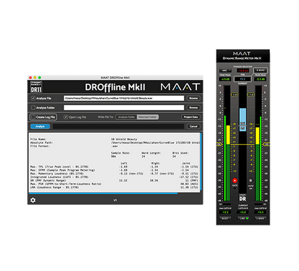Toggle the Link button in the meter
The height and width of the screenshot is (271, 299).
pyautogui.click(x=244, y=218)
